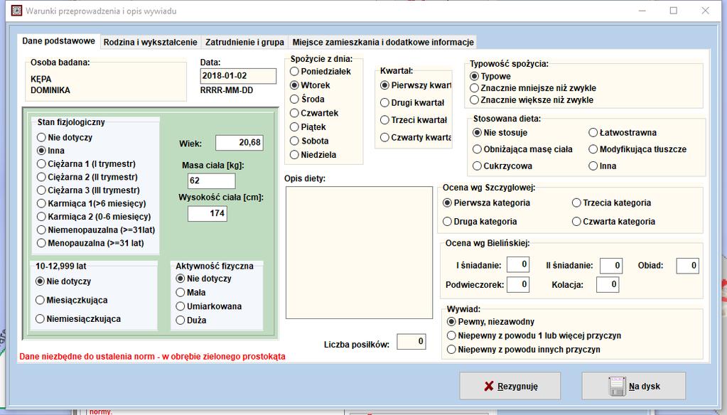The width and height of the screenshot is (727, 415).
Task: Click the application icon in title bar
Action: click(16, 10)
